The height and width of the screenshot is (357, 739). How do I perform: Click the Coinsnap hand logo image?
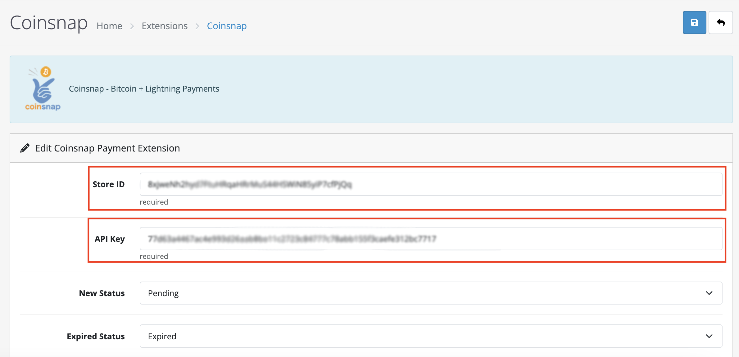click(x=43, y=89)
